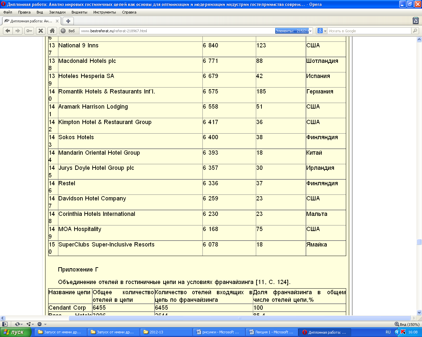Image resolution: width=422 pixels, height=337 pixels.
Task: Click the RU language indicator
Action: pos(388,332)
